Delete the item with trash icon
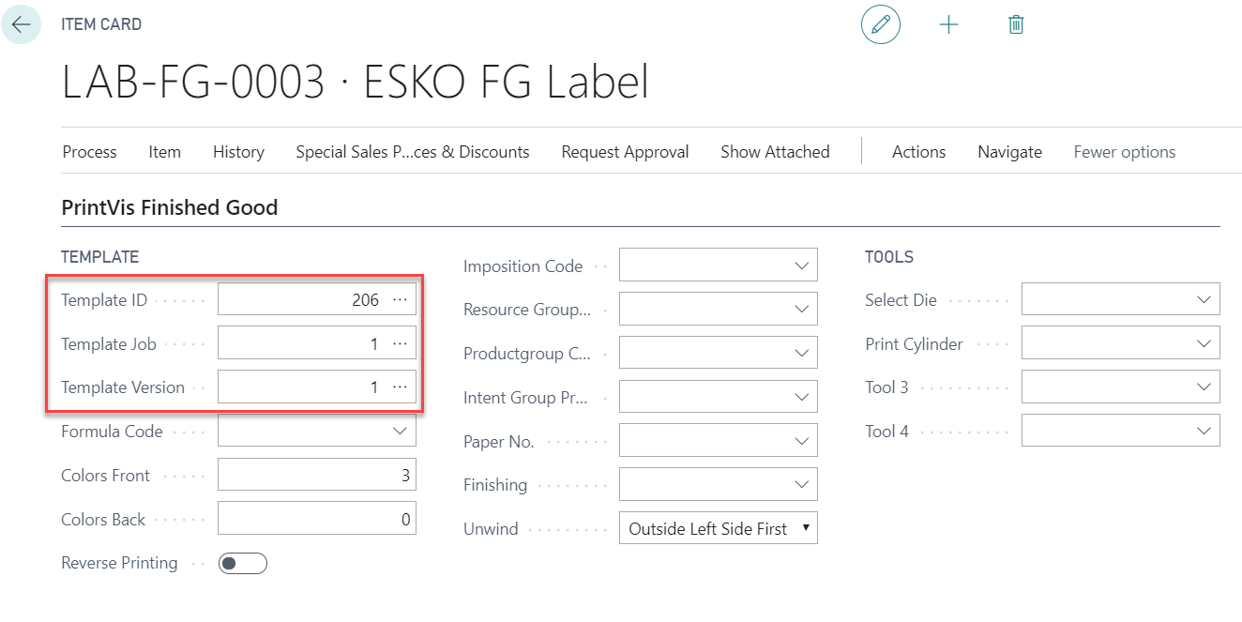 [x=1016, y=24]
